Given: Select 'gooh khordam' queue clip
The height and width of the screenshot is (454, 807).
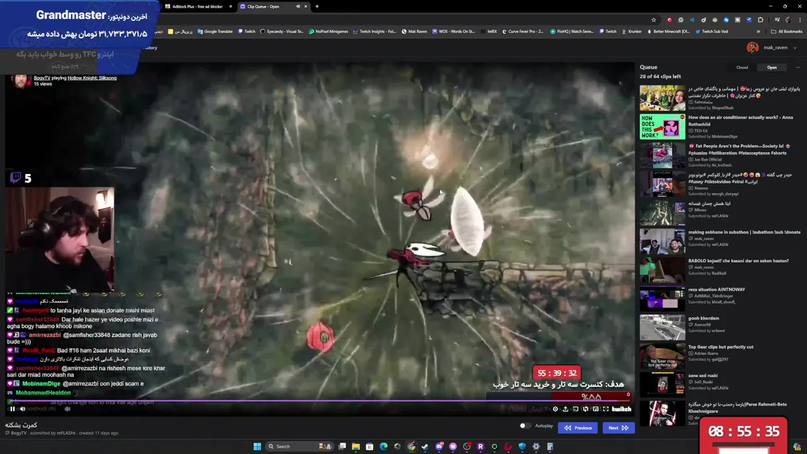Looking at the screenshot, I should pyautogui.click(x=704, y=318).
